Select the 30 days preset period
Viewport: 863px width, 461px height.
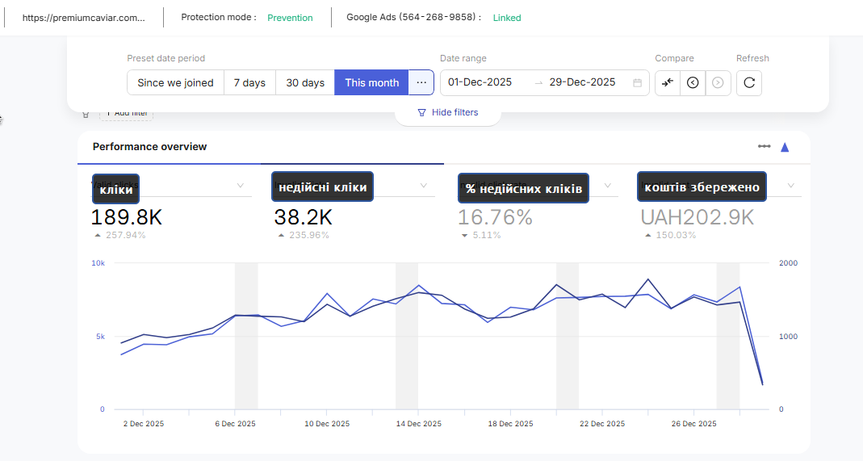point(305,82)
